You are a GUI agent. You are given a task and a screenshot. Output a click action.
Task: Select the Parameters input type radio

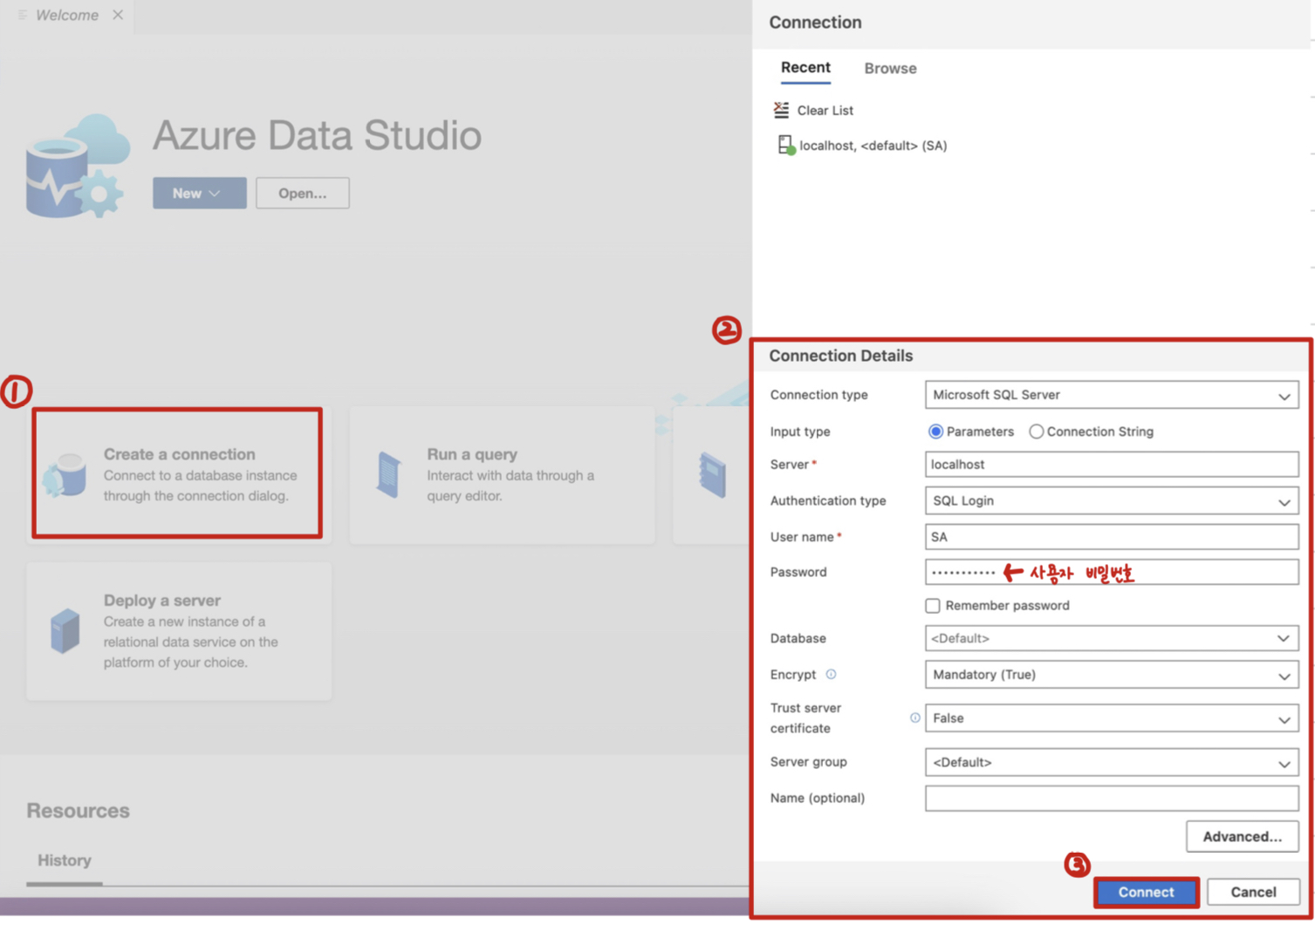[935, 432]
